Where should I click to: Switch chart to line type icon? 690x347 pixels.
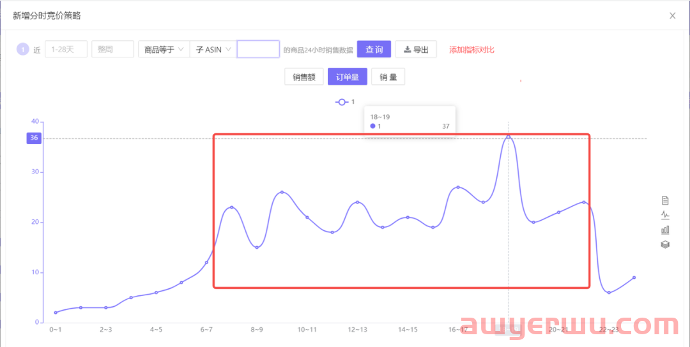pyautogui.click(x=665, y=215)
